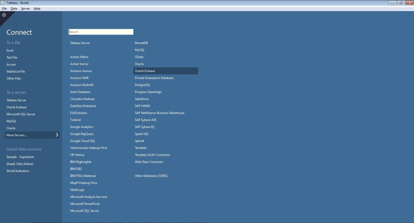Connect to an Excel file
The width and height of the screenshot is (414, 223).
click(x=10, y=51)
